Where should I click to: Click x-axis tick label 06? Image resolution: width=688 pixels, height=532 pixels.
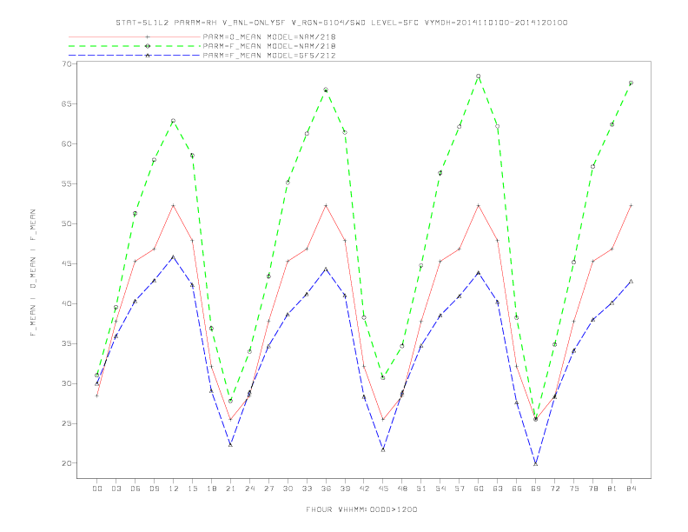coord(136,489)
